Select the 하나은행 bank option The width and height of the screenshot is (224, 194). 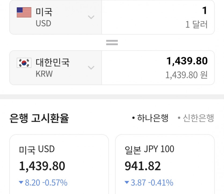pyautogui.click(x=150, y=118)
